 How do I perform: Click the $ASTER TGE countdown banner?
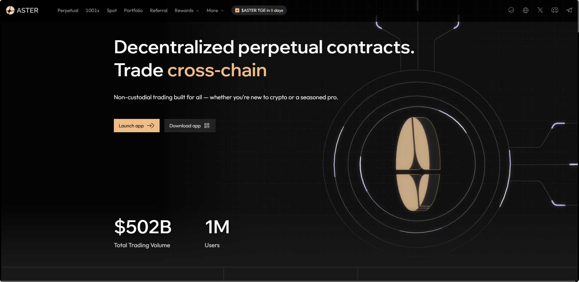[262, 10]
